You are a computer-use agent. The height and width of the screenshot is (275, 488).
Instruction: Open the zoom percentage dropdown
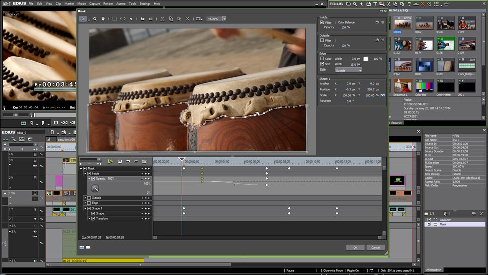click(224, 19)
